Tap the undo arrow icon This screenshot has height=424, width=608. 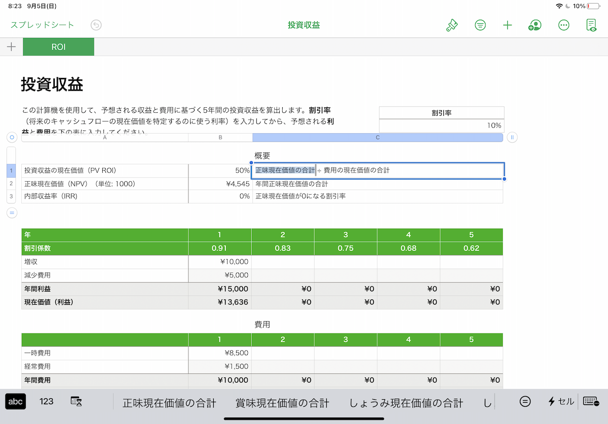(96, 25)
